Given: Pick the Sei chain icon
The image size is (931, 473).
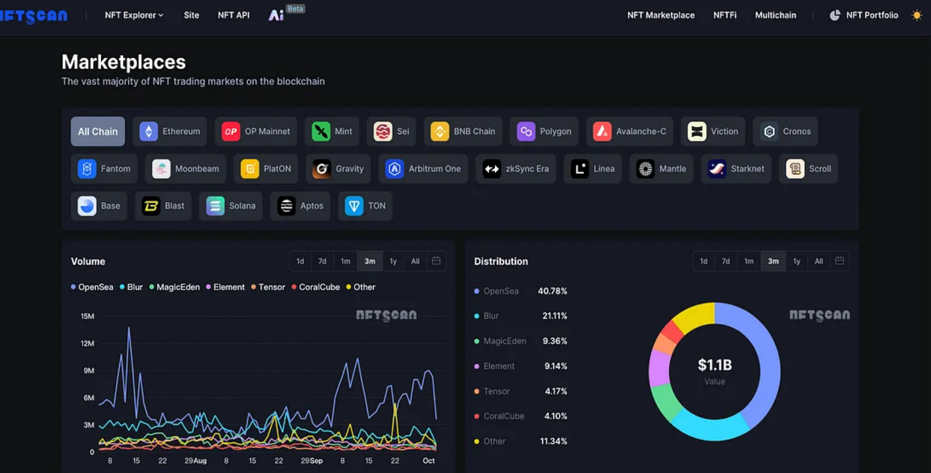Looking at the screenshot, I should click(383, 131).
